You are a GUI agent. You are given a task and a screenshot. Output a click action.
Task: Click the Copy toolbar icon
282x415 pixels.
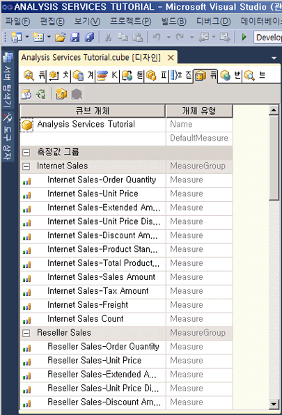(123, 38)
